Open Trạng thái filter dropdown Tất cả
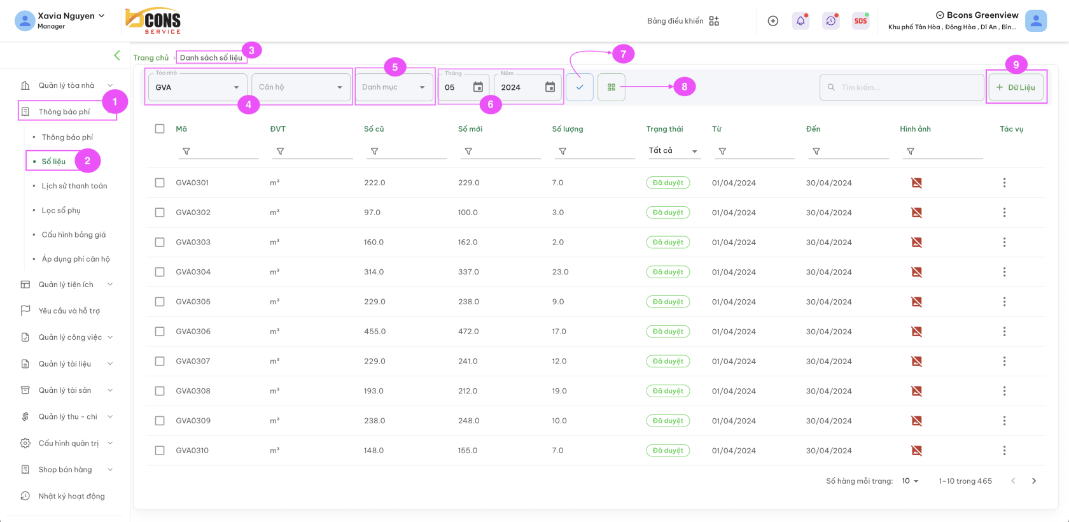1069x522 pixels. click(673, 151)
